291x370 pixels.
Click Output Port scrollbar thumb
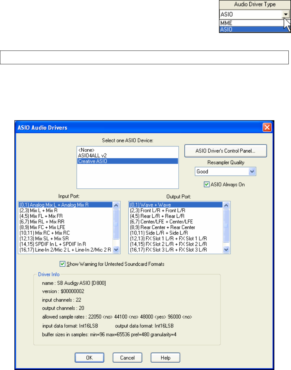226,225
